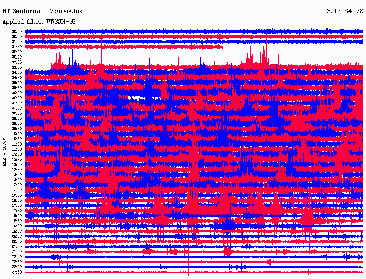Select the 23:30 time label
366x279 pixels.
point(17,272)
